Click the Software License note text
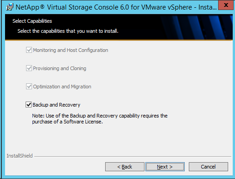 (100, 119)
